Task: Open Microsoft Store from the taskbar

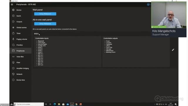Action: (63, 104)
